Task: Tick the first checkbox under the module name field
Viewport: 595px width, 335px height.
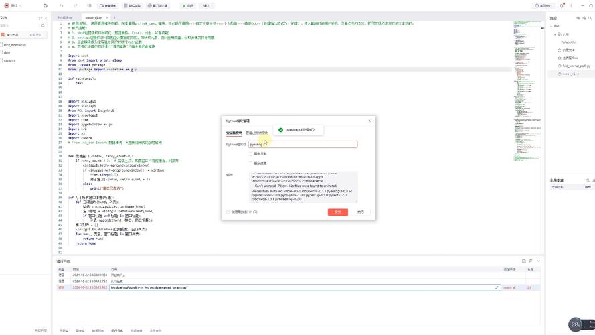Action: click(250, 153)
